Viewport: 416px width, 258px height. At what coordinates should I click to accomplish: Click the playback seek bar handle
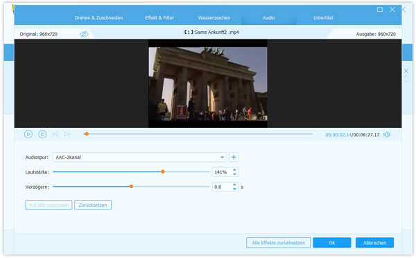coord(87,134)
